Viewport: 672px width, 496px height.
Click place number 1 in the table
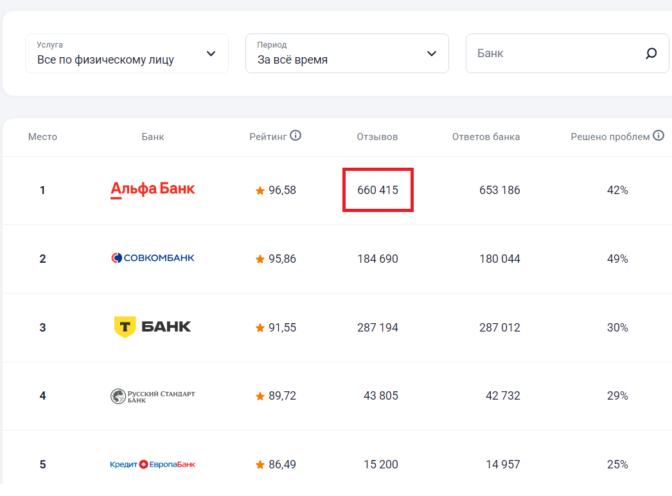pos(42,190)
